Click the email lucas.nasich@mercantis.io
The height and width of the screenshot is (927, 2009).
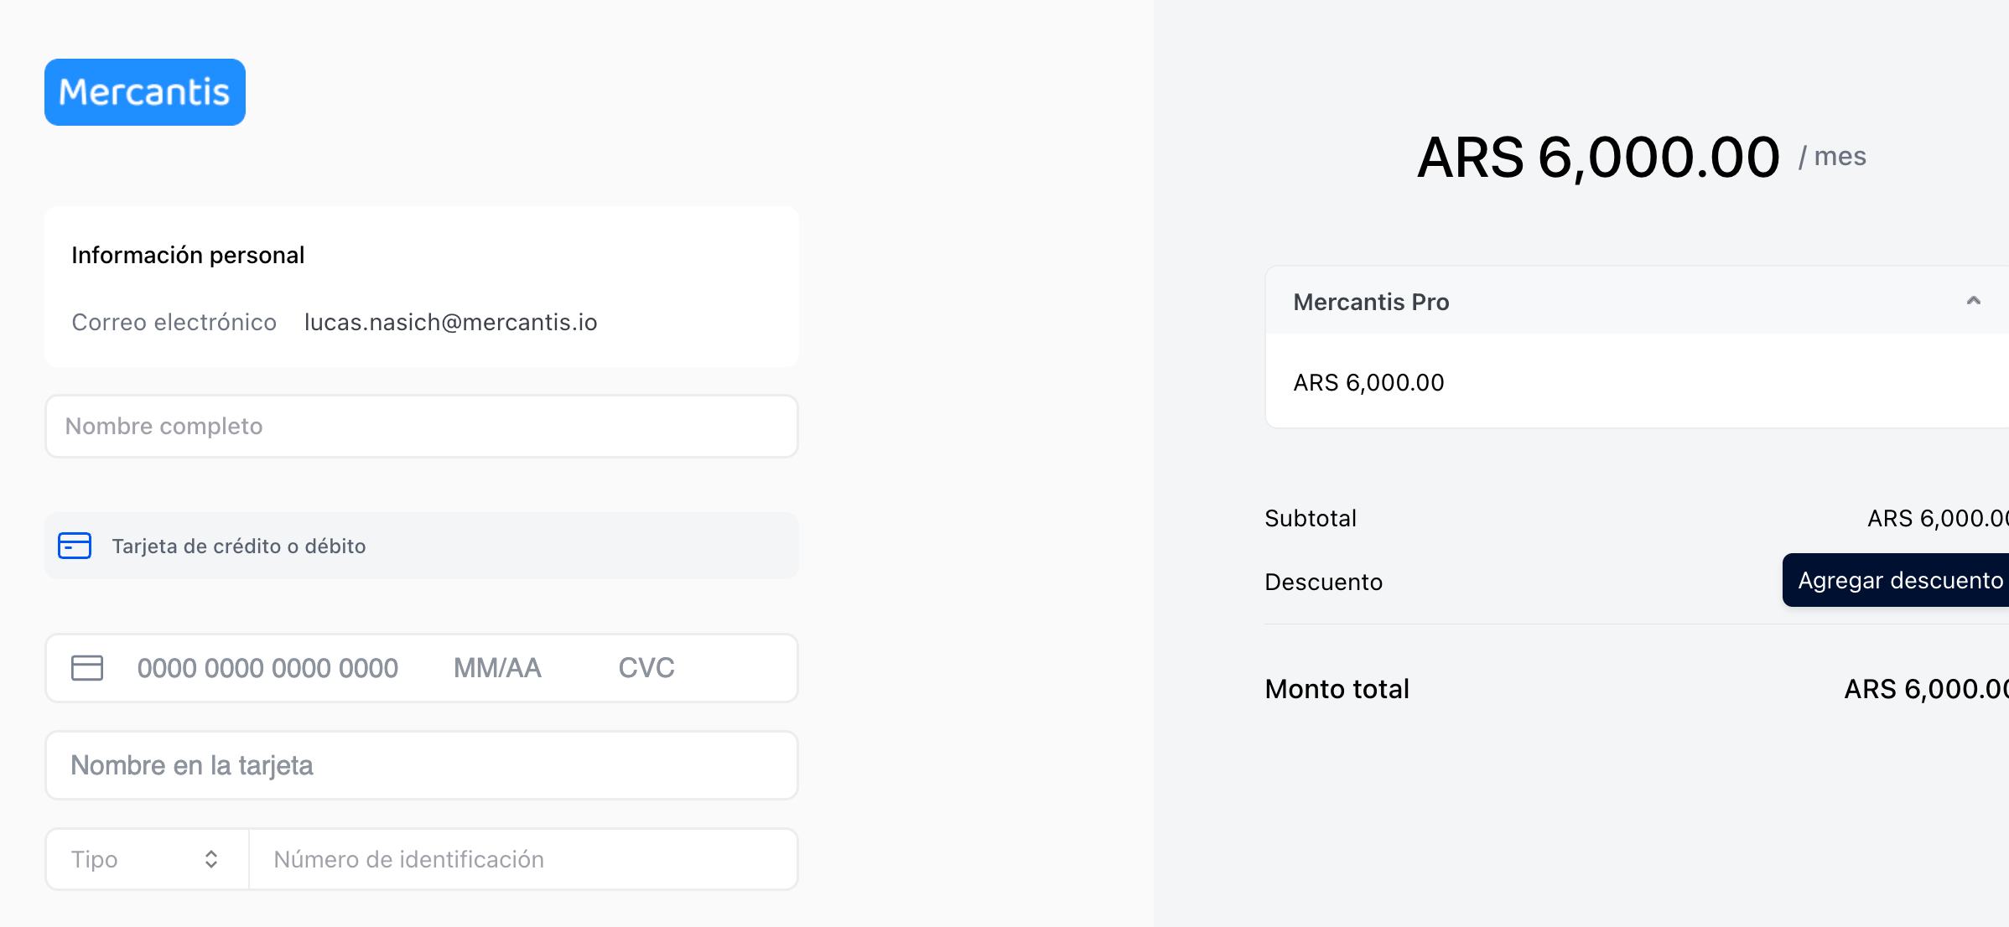pos(451,322)
